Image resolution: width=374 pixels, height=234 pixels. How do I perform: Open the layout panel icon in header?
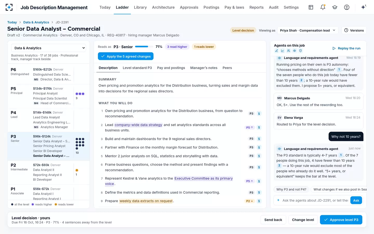tap(311, 7)
